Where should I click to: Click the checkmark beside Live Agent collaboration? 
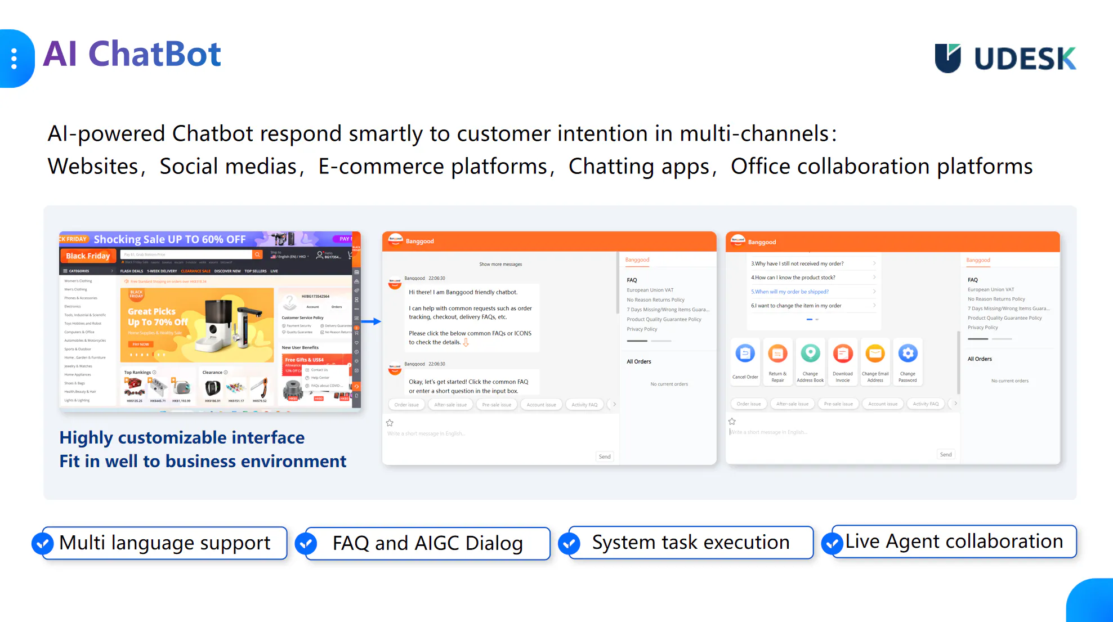pyautogui.click(x=832, y=543)
